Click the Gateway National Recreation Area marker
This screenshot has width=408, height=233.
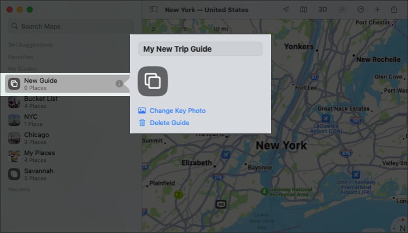pyautogui.click(x=264, y=192)
